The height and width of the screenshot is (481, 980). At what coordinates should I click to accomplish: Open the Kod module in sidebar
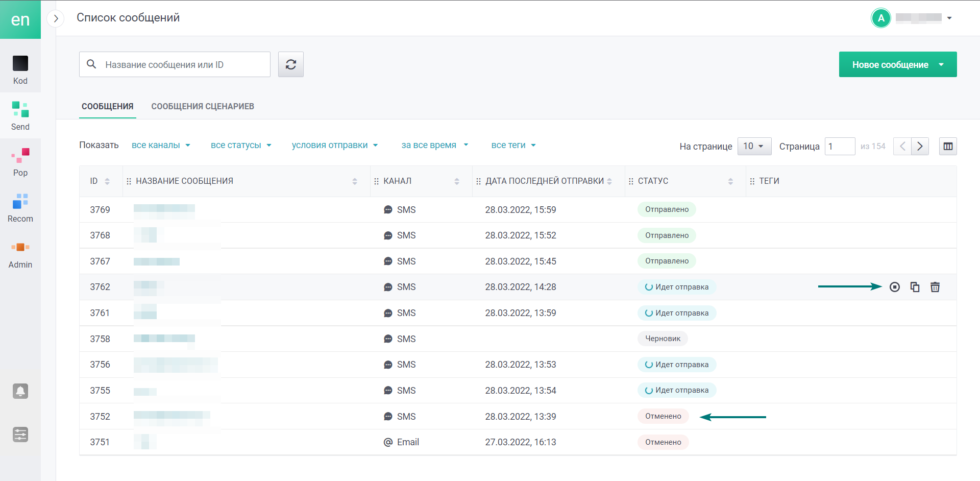20,69
